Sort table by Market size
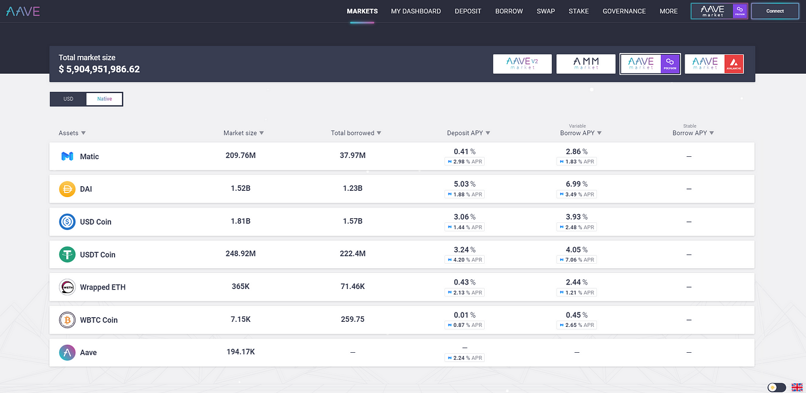This screenshot has height=393, width=806. [244, 133]
